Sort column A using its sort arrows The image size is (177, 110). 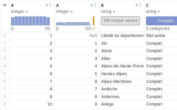point(92,5)
